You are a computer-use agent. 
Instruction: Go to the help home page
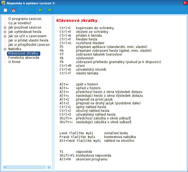point(14,10)
